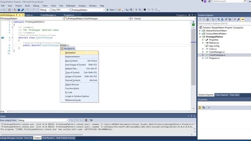Click Output window horizontal scrollbar thumb
Image resolution: width=251 pixels, height=141 pixels.
point(42,135)
